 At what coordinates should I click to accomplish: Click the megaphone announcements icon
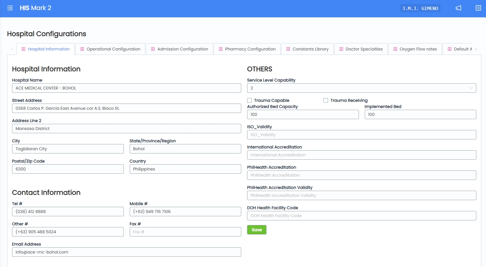coord(458,8)
